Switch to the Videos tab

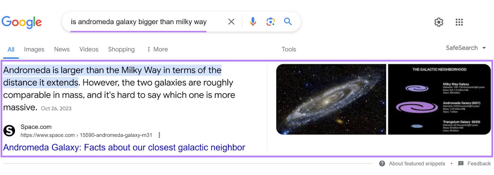(89, 49)
